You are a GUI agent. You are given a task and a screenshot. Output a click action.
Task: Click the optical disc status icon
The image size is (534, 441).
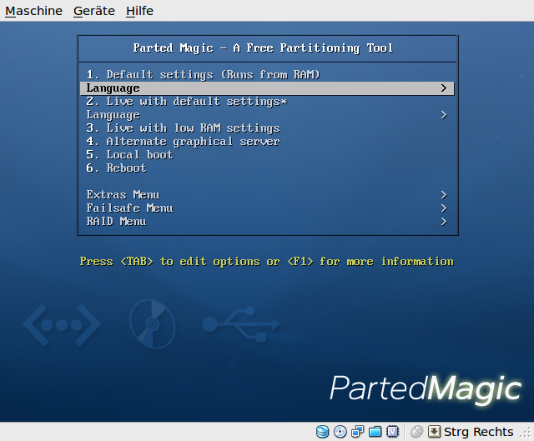340,432
